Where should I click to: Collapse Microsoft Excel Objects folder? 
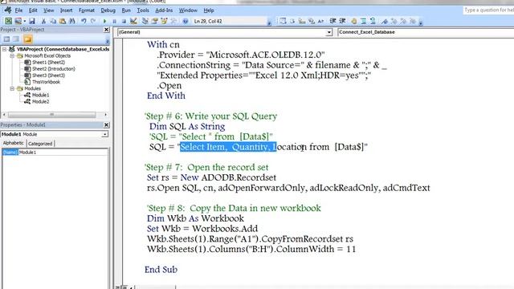coord(12,55)
